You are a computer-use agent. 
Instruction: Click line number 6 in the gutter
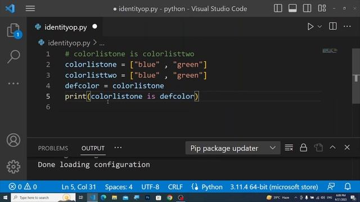48,107
